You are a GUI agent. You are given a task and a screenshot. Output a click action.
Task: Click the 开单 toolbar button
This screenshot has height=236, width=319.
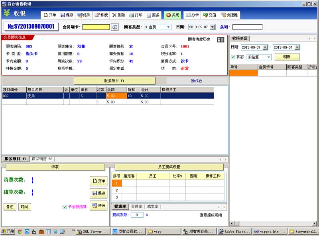pos(49,15)
